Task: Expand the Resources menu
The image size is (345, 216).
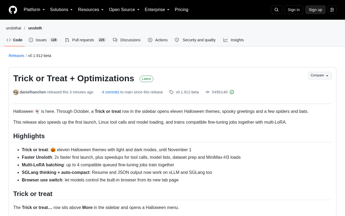Action: coord(91,10)
